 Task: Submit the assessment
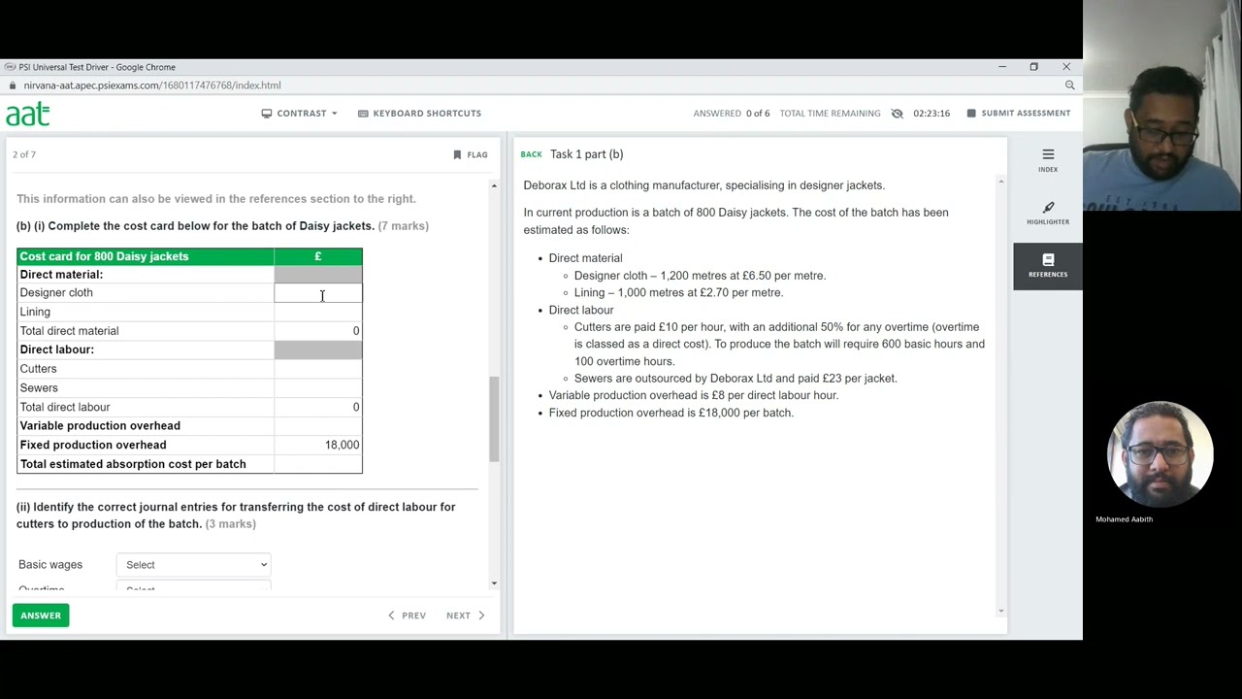[1019, 114]
